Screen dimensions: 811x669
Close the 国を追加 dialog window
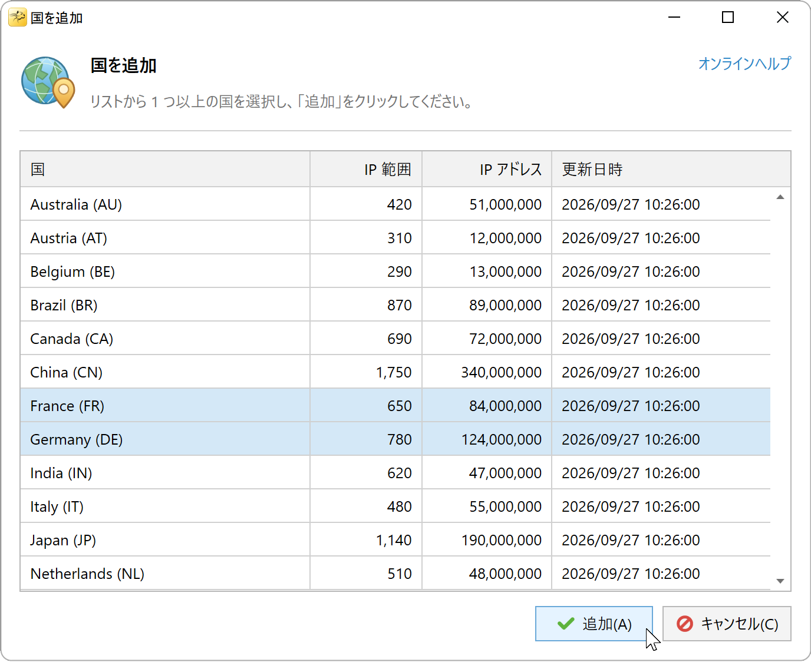[x=782, y=17]
